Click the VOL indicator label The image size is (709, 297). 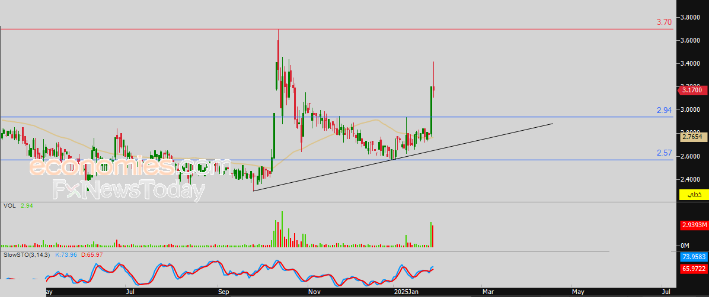click(9, 205)
